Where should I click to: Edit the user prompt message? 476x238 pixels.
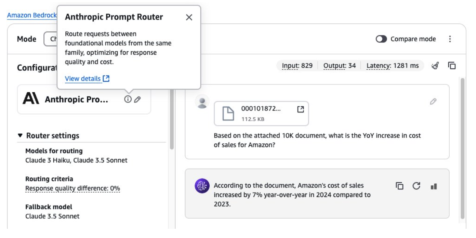[433, 102]
